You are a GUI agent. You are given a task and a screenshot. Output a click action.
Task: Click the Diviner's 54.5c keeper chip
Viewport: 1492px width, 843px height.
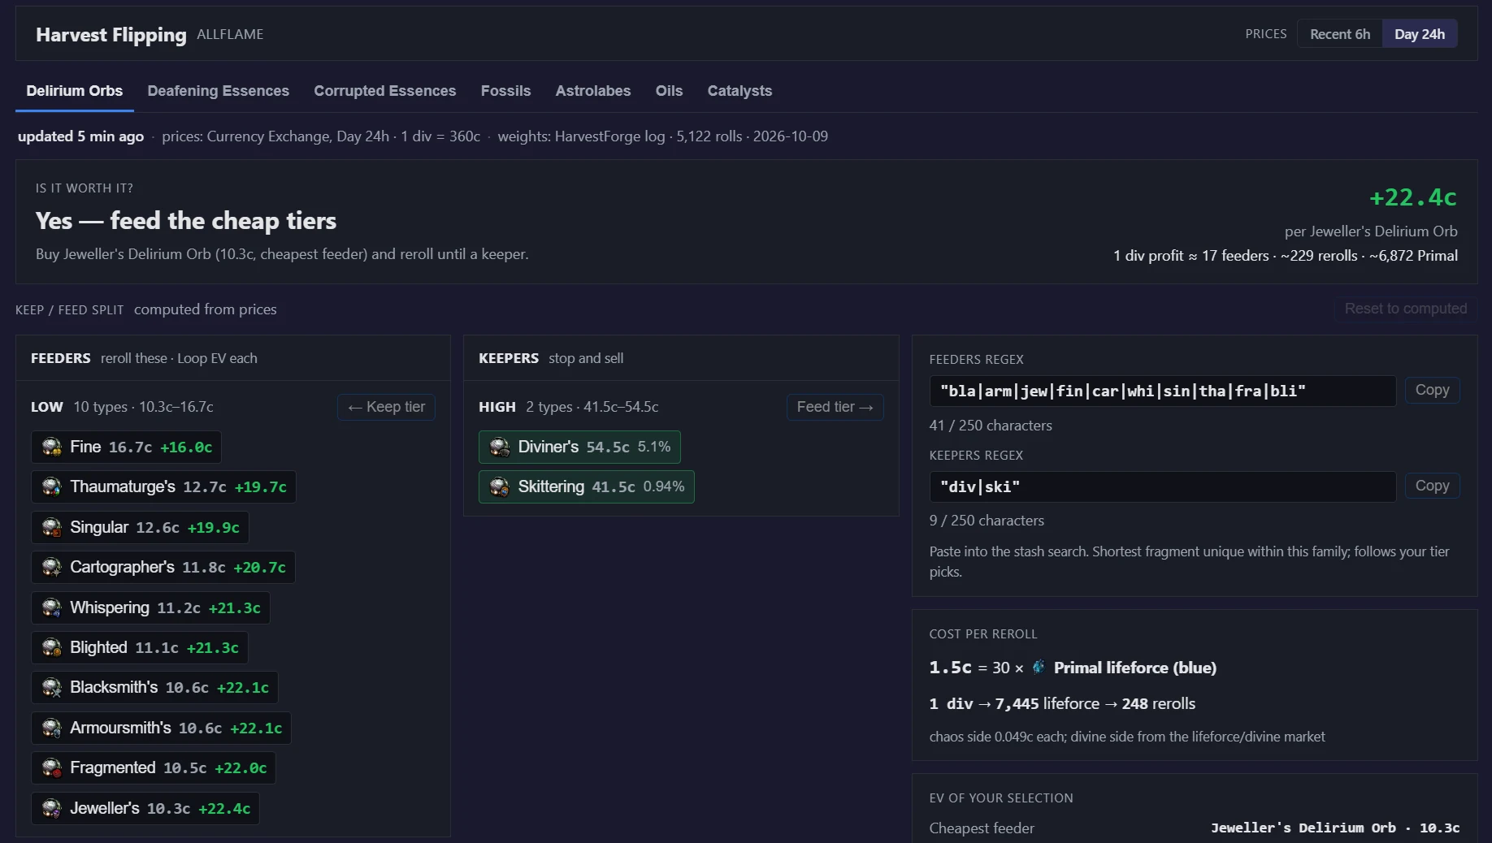pos(579,447)
